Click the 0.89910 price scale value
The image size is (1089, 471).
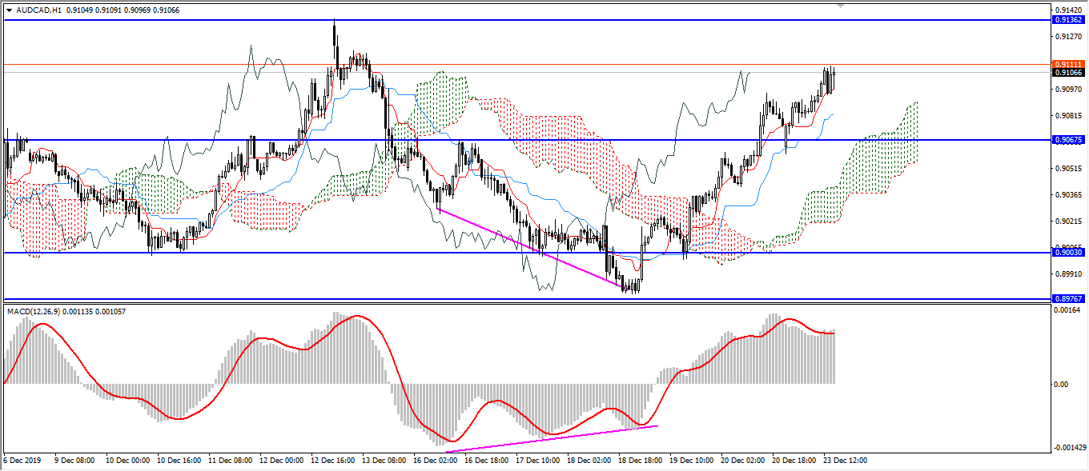[1070, 274]
